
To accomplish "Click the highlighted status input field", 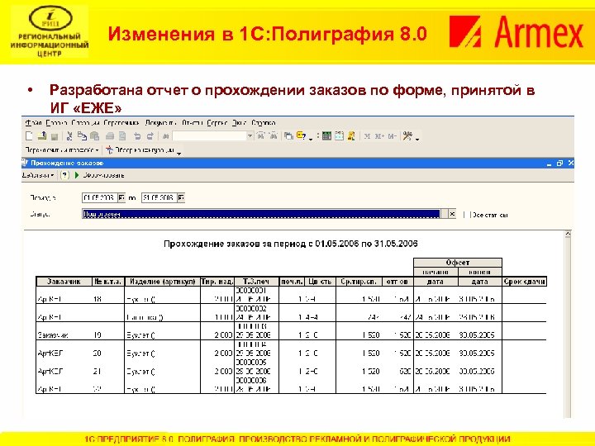I will [x=261, y=214].
